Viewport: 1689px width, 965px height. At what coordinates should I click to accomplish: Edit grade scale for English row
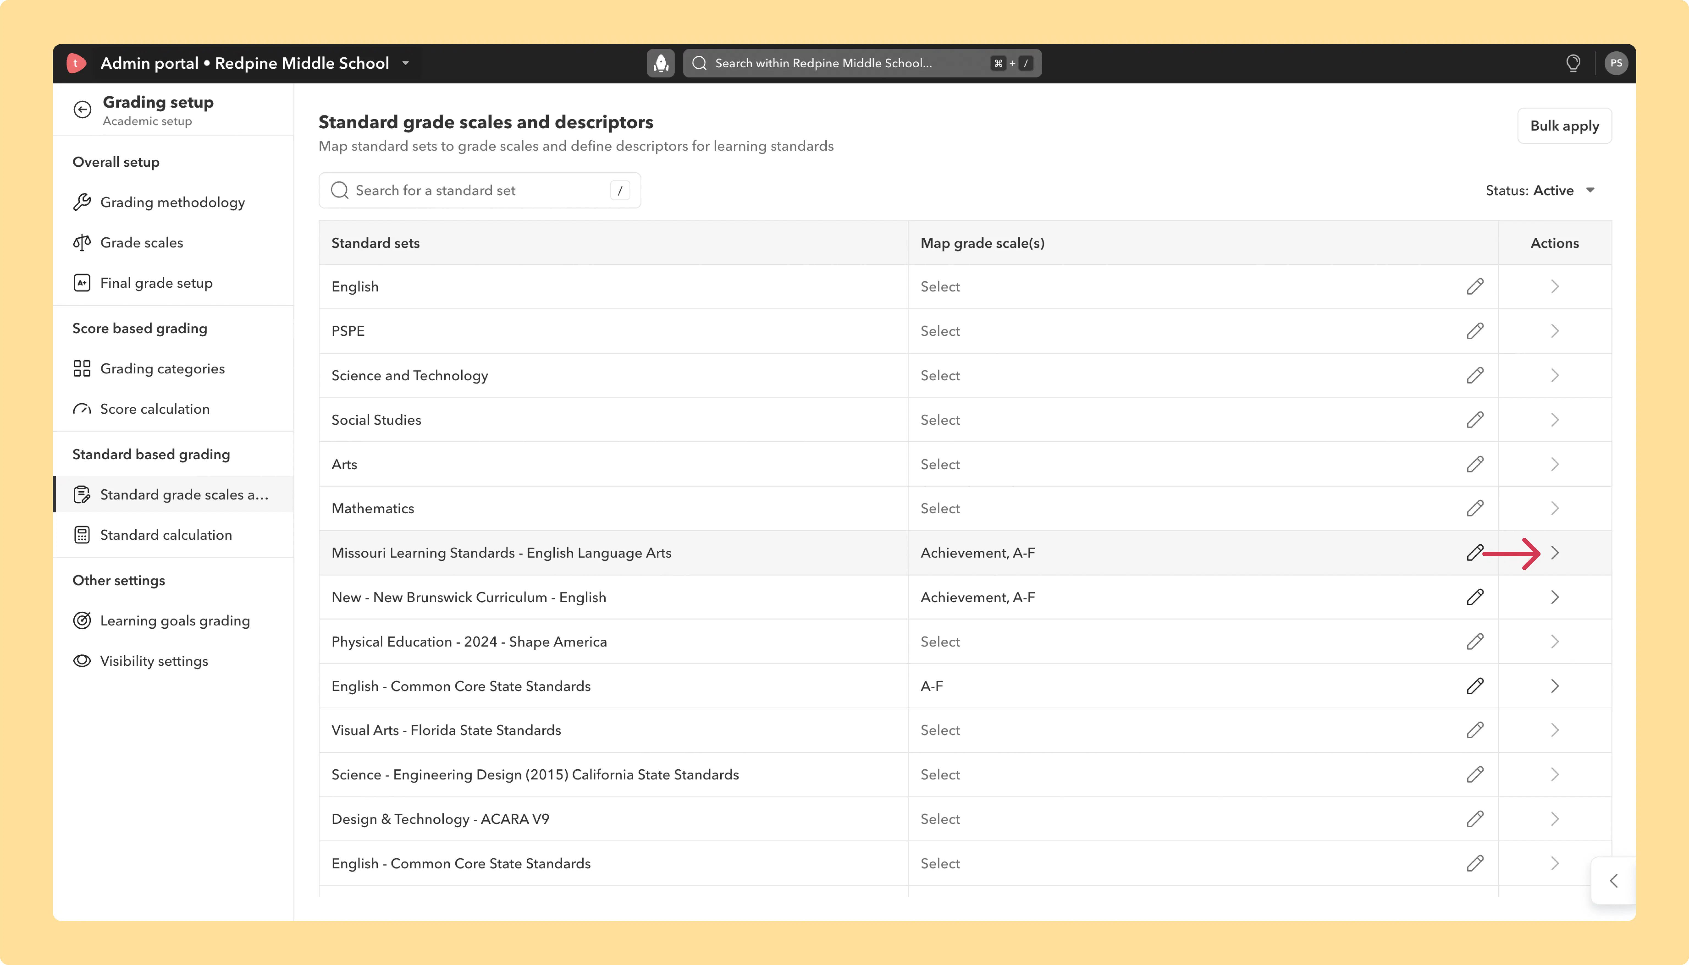[1475, 286]
